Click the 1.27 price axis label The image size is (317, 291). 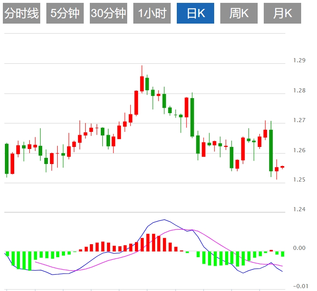pyautogui.click(x=299, y=120)
